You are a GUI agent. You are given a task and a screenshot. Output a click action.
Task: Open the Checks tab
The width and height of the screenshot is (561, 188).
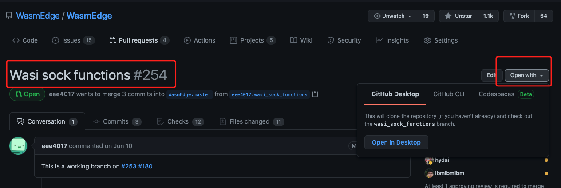click(180, 121)
